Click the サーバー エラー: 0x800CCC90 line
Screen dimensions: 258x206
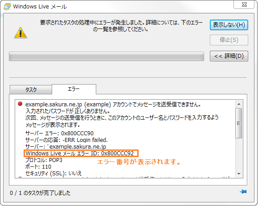coord(59,133)
